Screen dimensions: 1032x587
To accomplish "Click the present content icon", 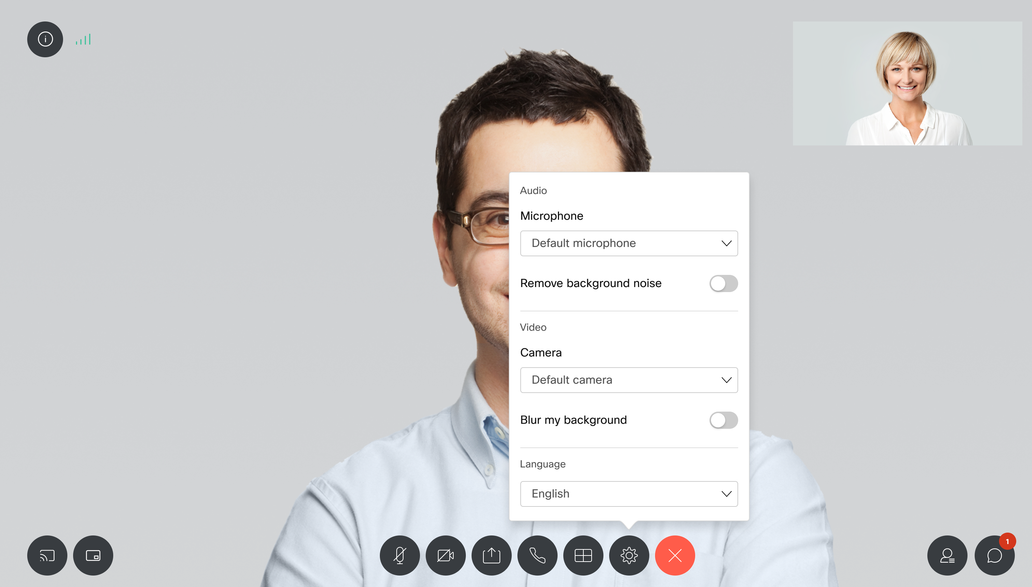I will [492, 554].
